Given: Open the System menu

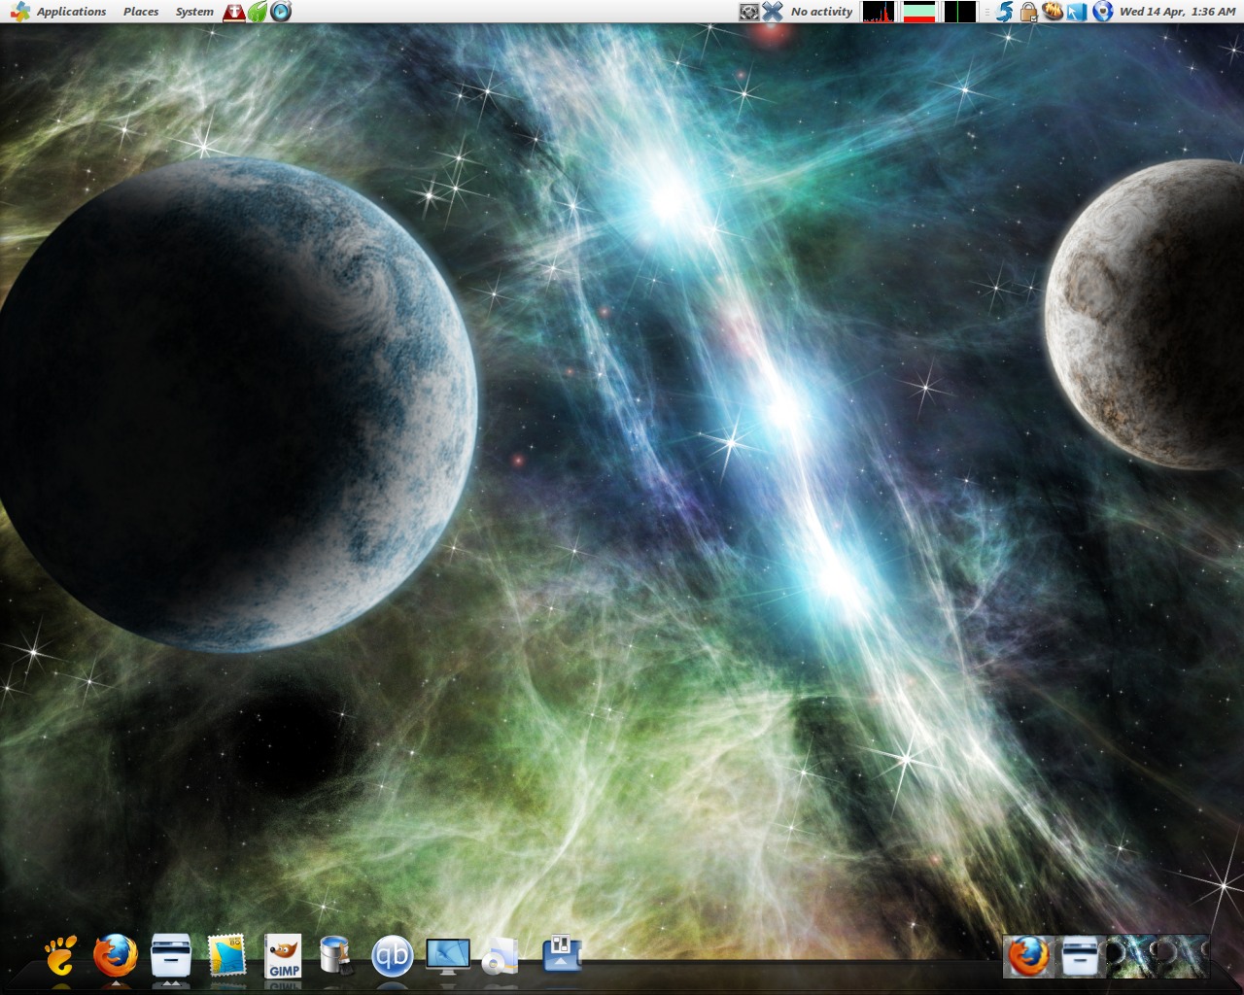Looking at the screenshot, I should (194, 12).
